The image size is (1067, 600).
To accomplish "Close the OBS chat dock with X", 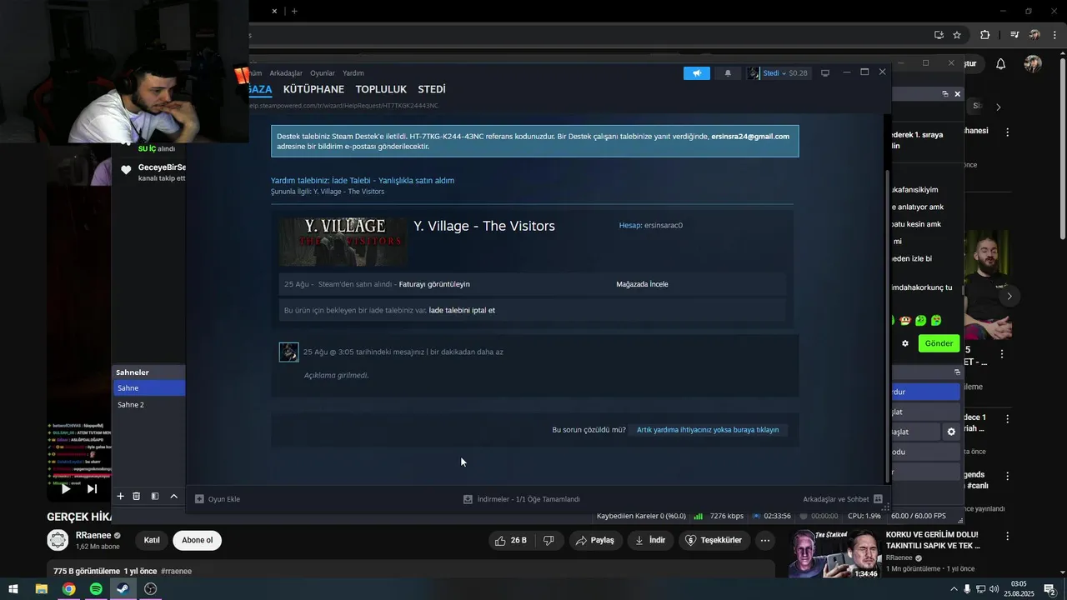I will [957, 94].
